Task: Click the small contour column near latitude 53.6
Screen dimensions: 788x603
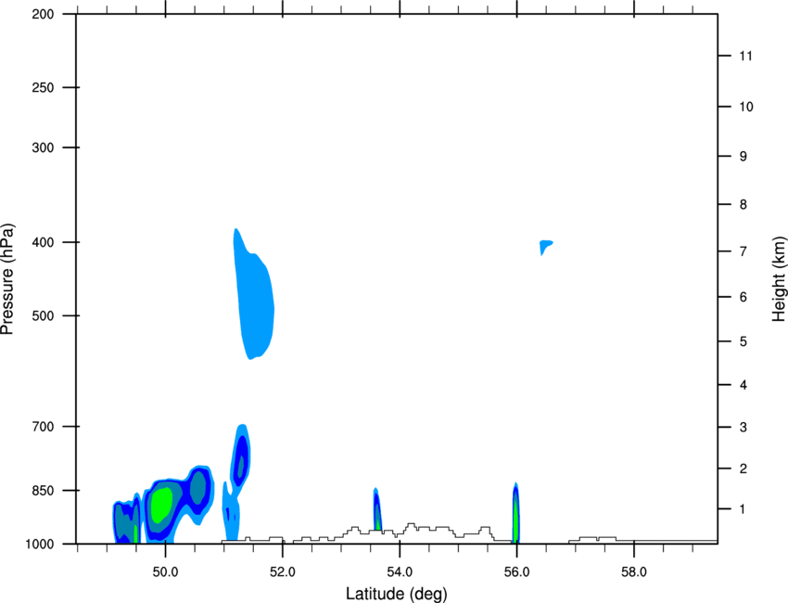Action: [377, 509]
